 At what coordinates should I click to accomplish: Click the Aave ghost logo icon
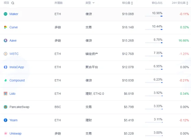point(6,40)
